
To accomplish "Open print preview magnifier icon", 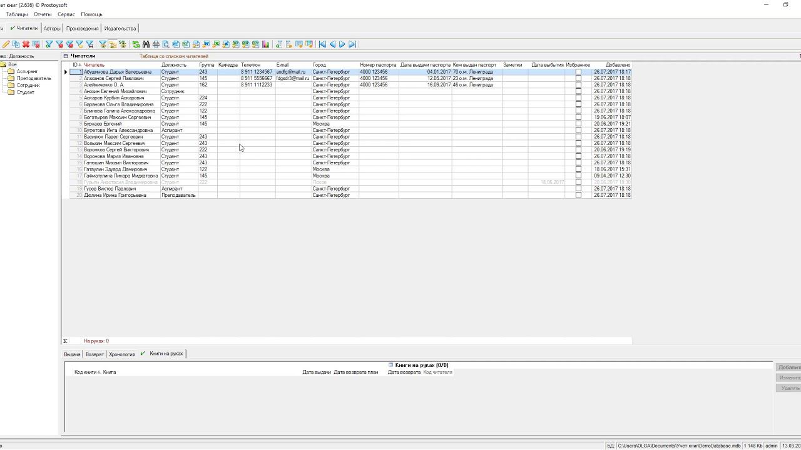I will (166, 44).
